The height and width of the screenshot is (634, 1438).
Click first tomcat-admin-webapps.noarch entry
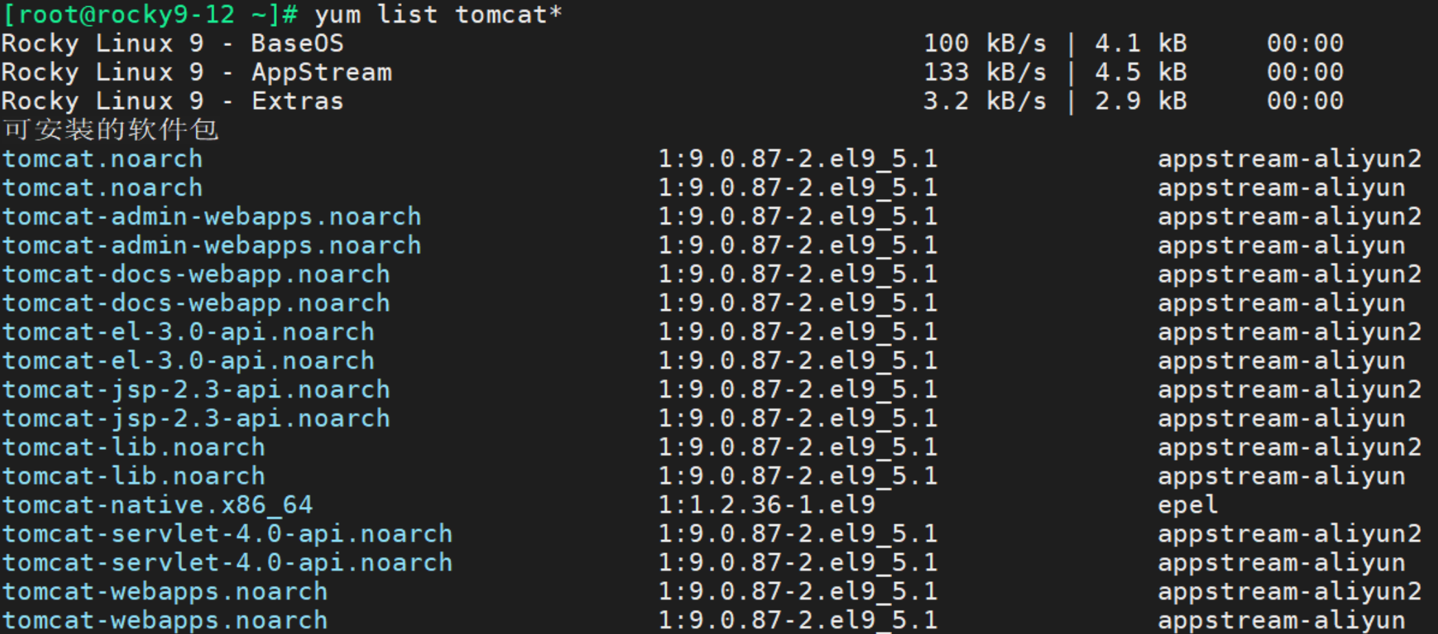click(x=212, y=217)
